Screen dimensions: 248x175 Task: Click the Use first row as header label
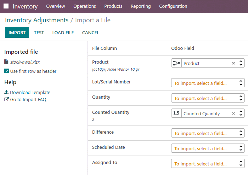click(x=33, y=71)
